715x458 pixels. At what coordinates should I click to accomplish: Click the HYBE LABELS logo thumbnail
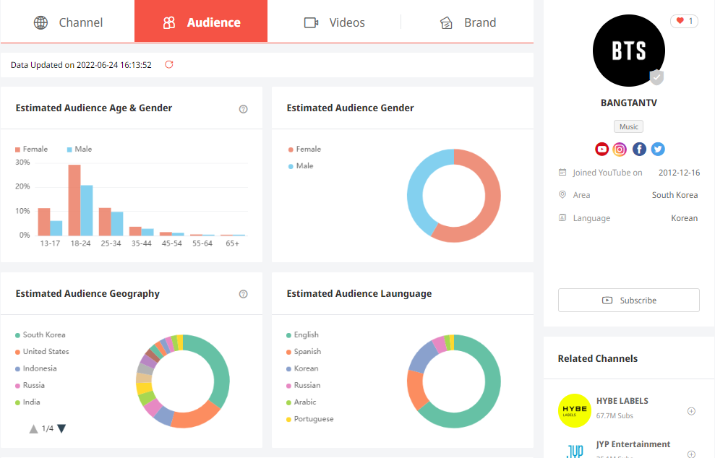coord(575,410)
